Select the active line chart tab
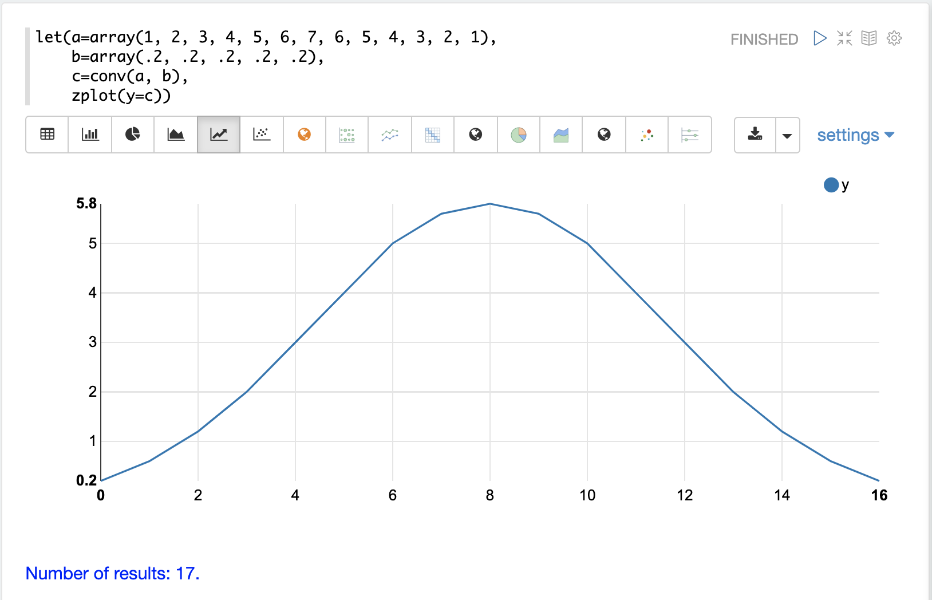The width and height of the screenshot is (932, 600). click(x=219, y=135)
